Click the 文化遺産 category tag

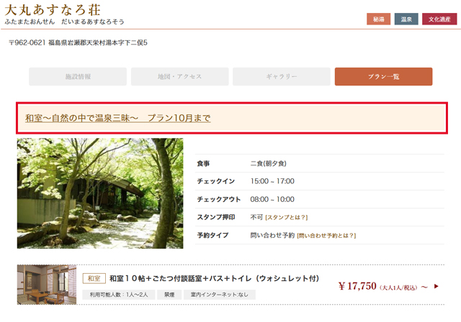point(439,19)
